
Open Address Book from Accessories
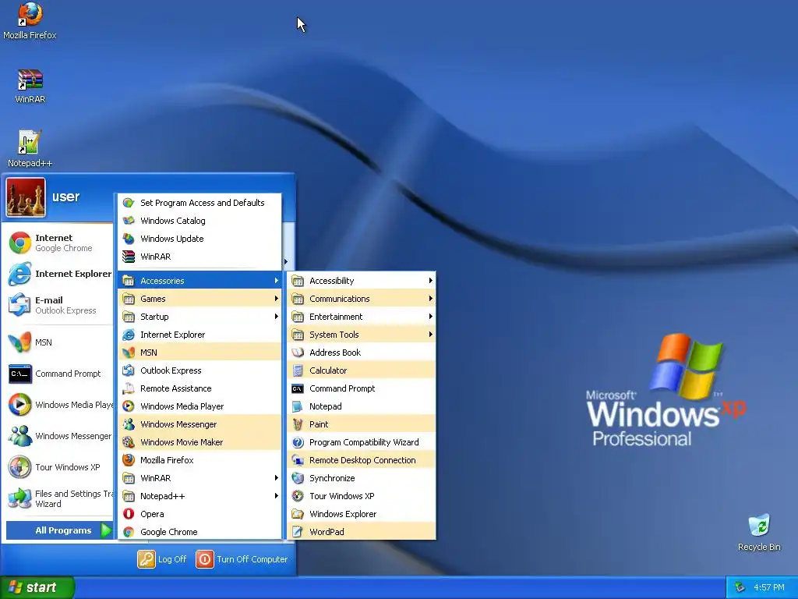pyautogui.click(x=362, y=353)
